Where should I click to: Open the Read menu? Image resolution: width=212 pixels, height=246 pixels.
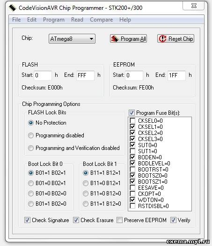pyautogui.click(x=77, y=20)
